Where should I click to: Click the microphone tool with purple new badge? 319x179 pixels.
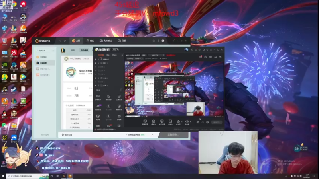click(x=98, y=107)
